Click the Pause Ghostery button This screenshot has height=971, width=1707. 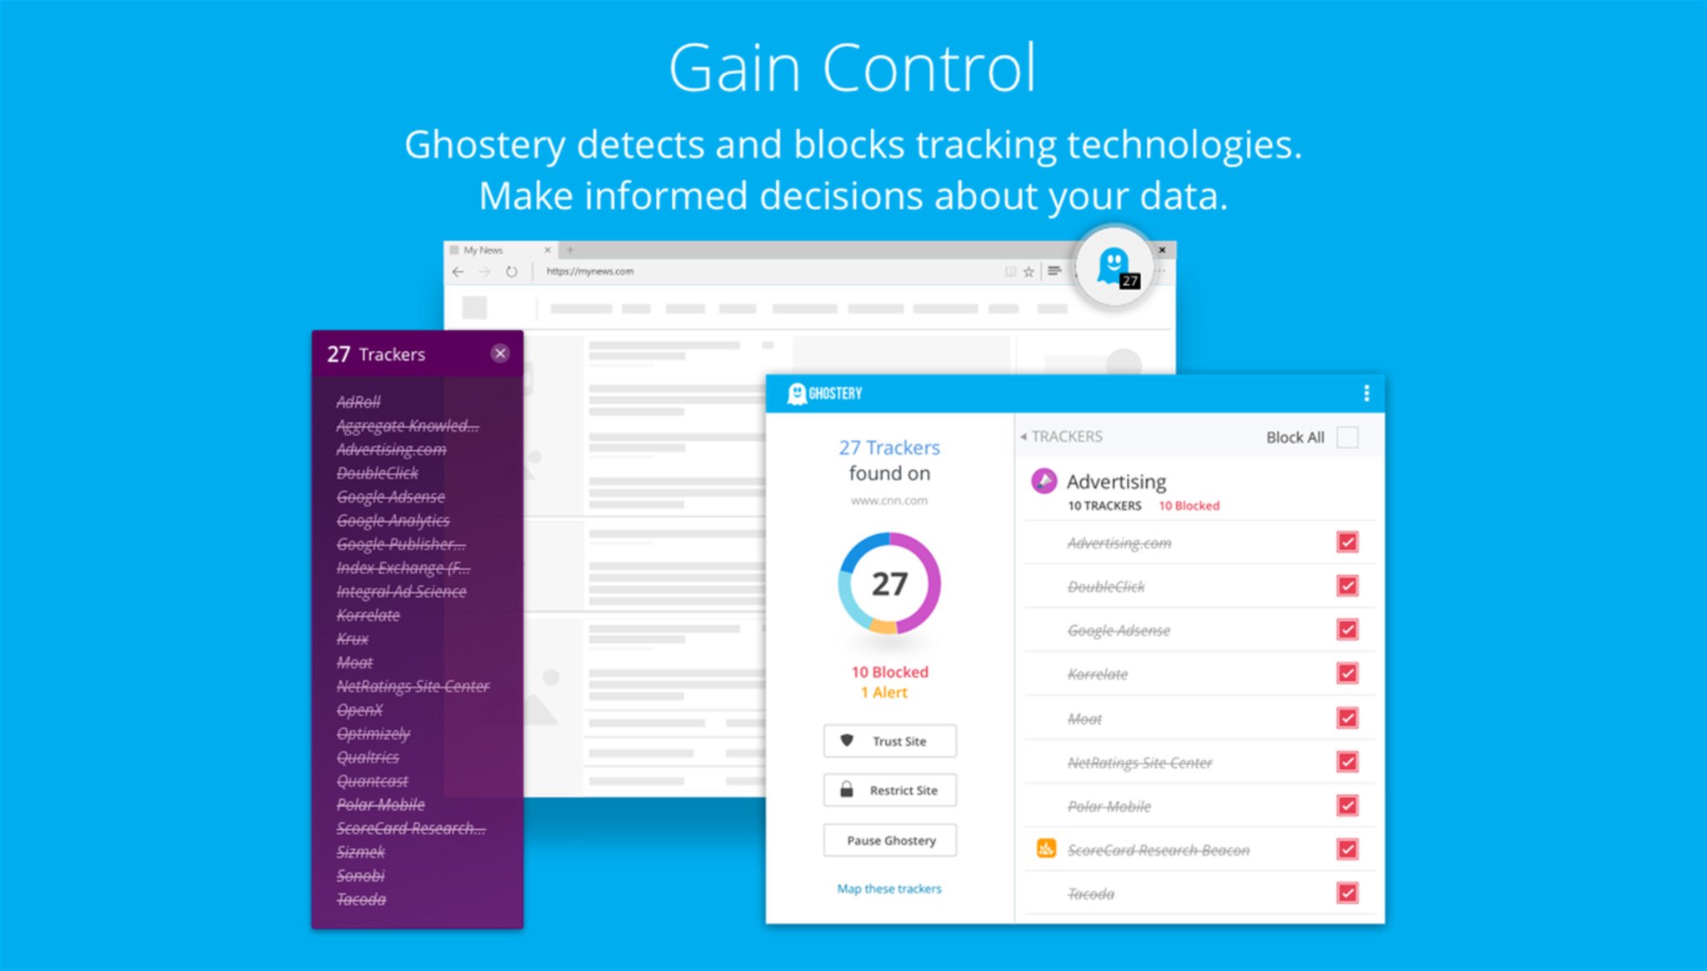coord(890,838)
